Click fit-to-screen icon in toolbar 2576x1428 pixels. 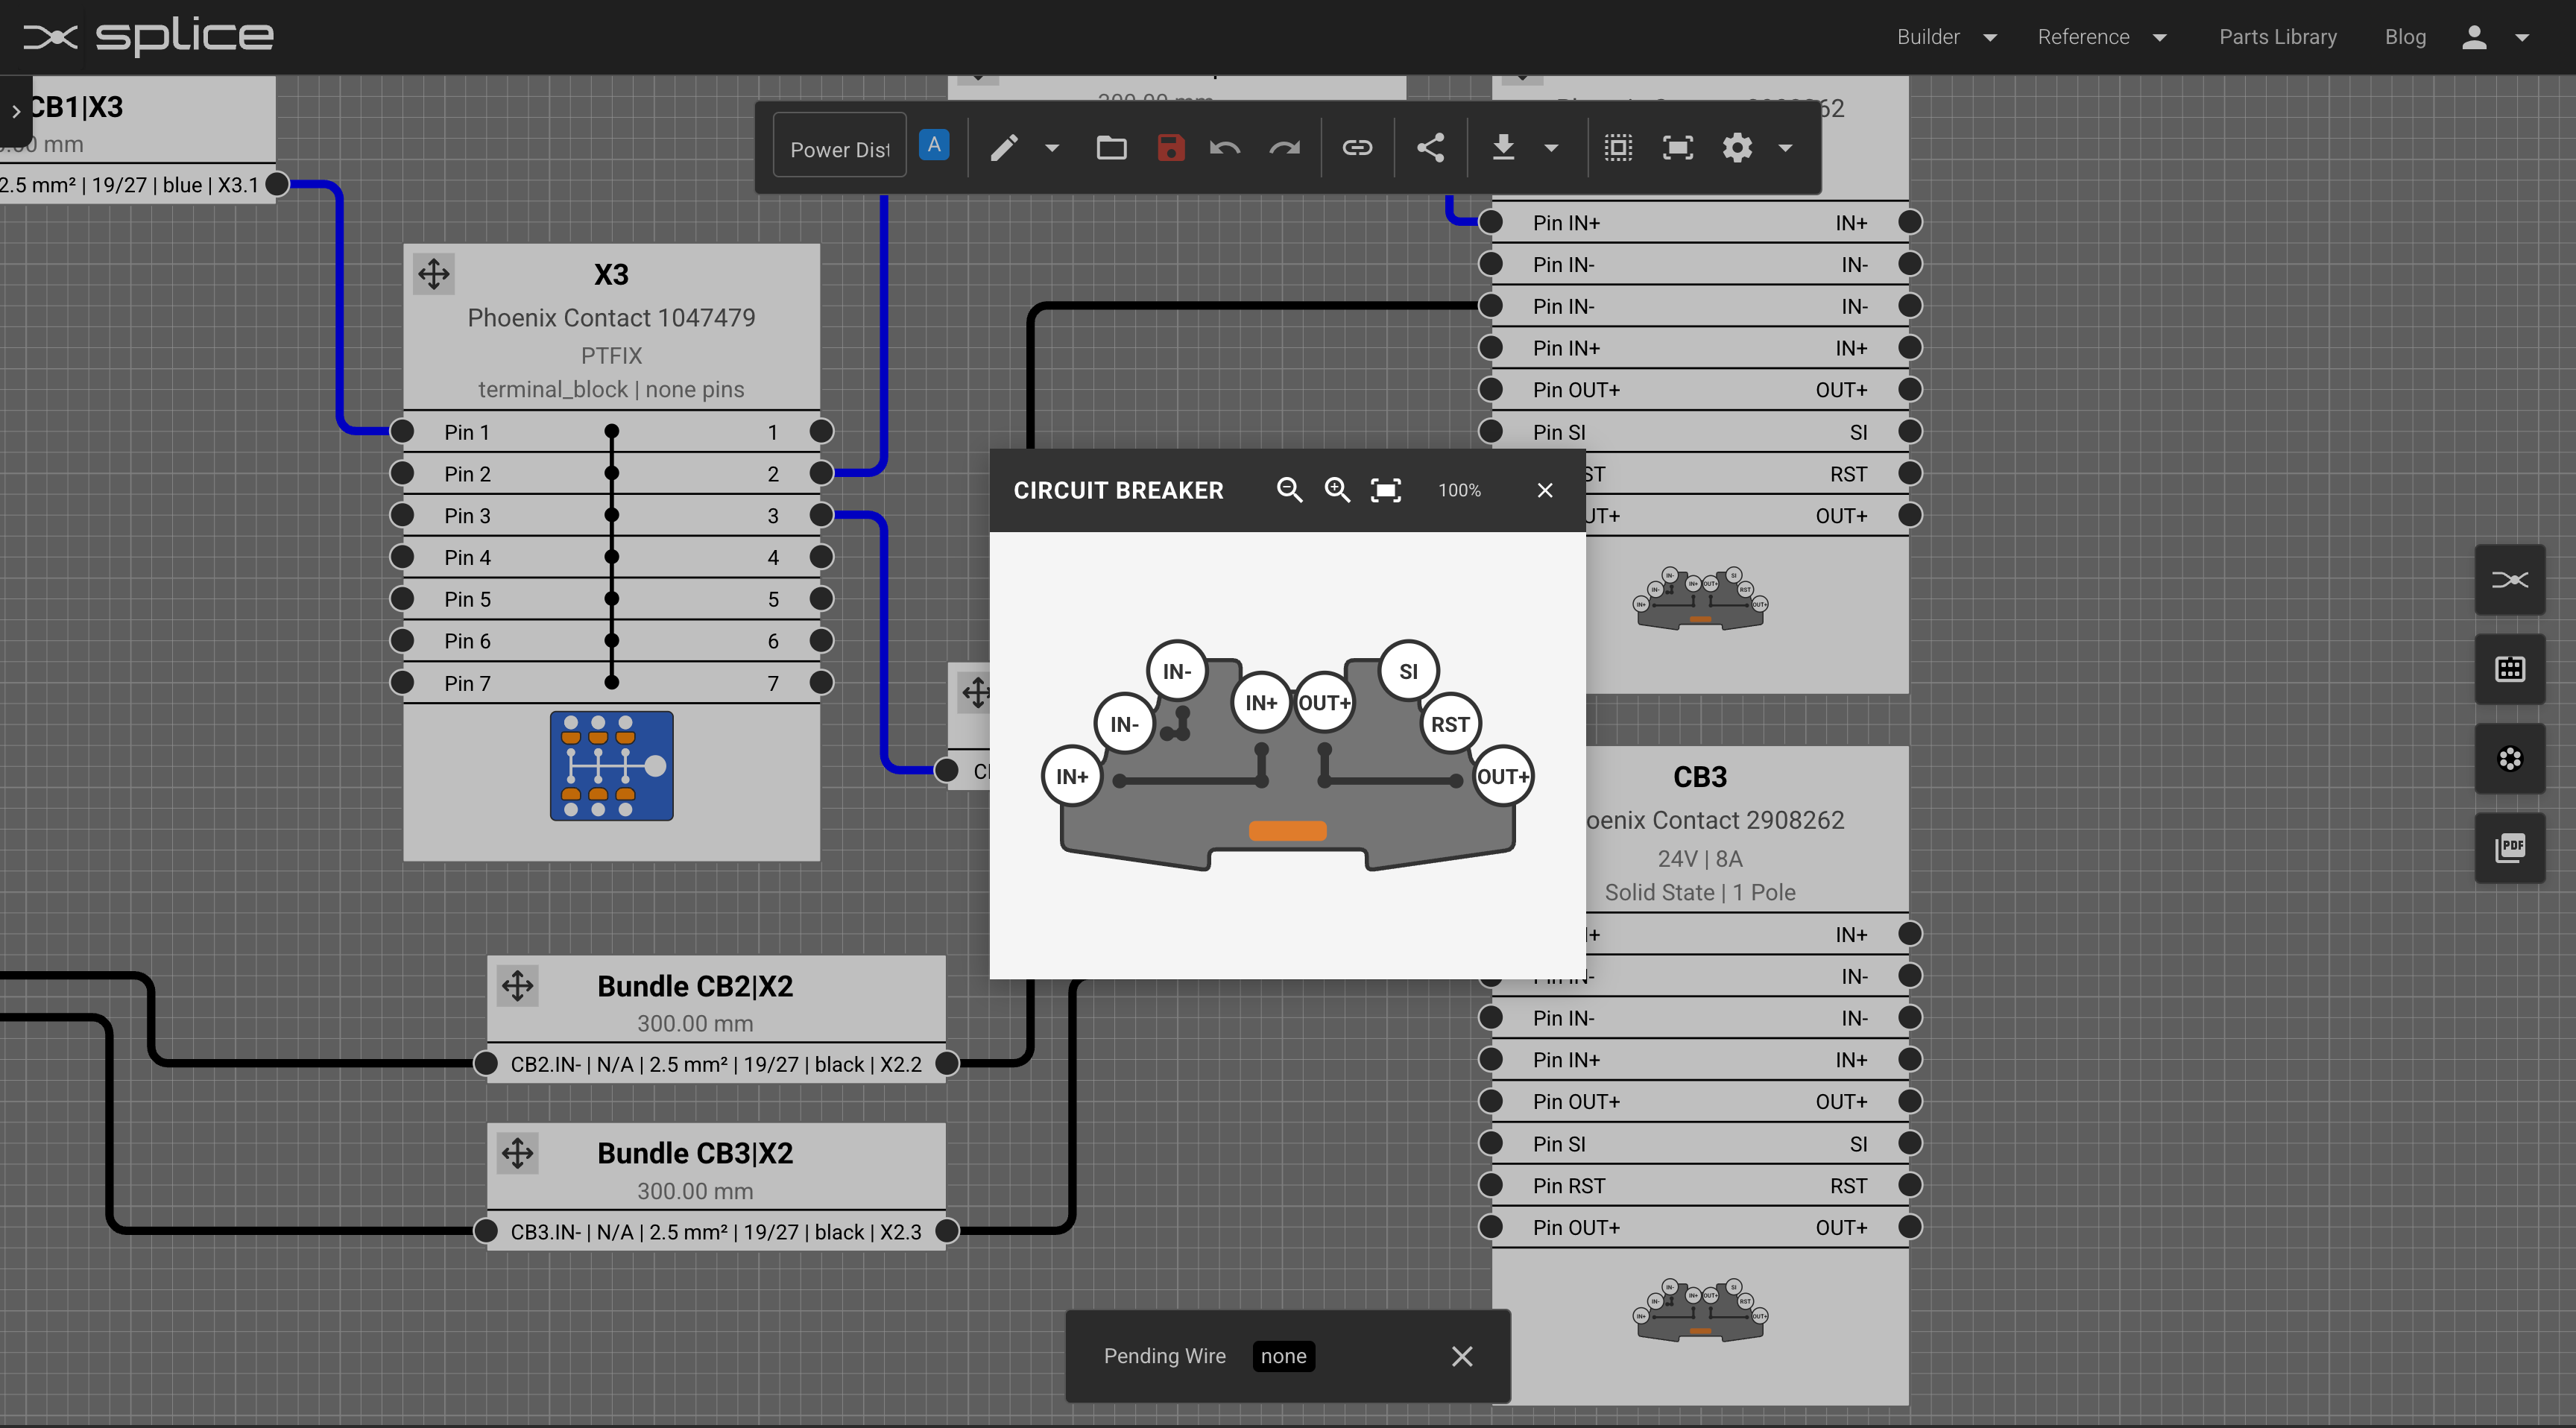click(1677, 148)
